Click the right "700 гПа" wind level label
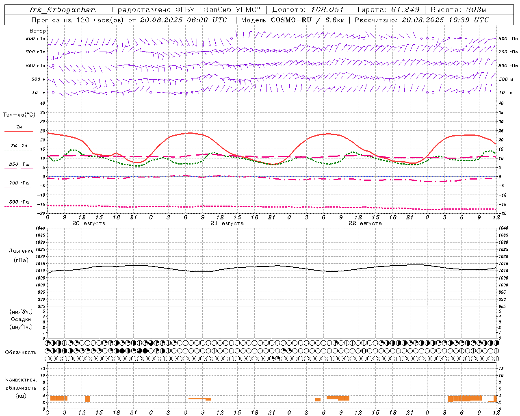Screen dimensions: 520x416 [x=508, y=52]
